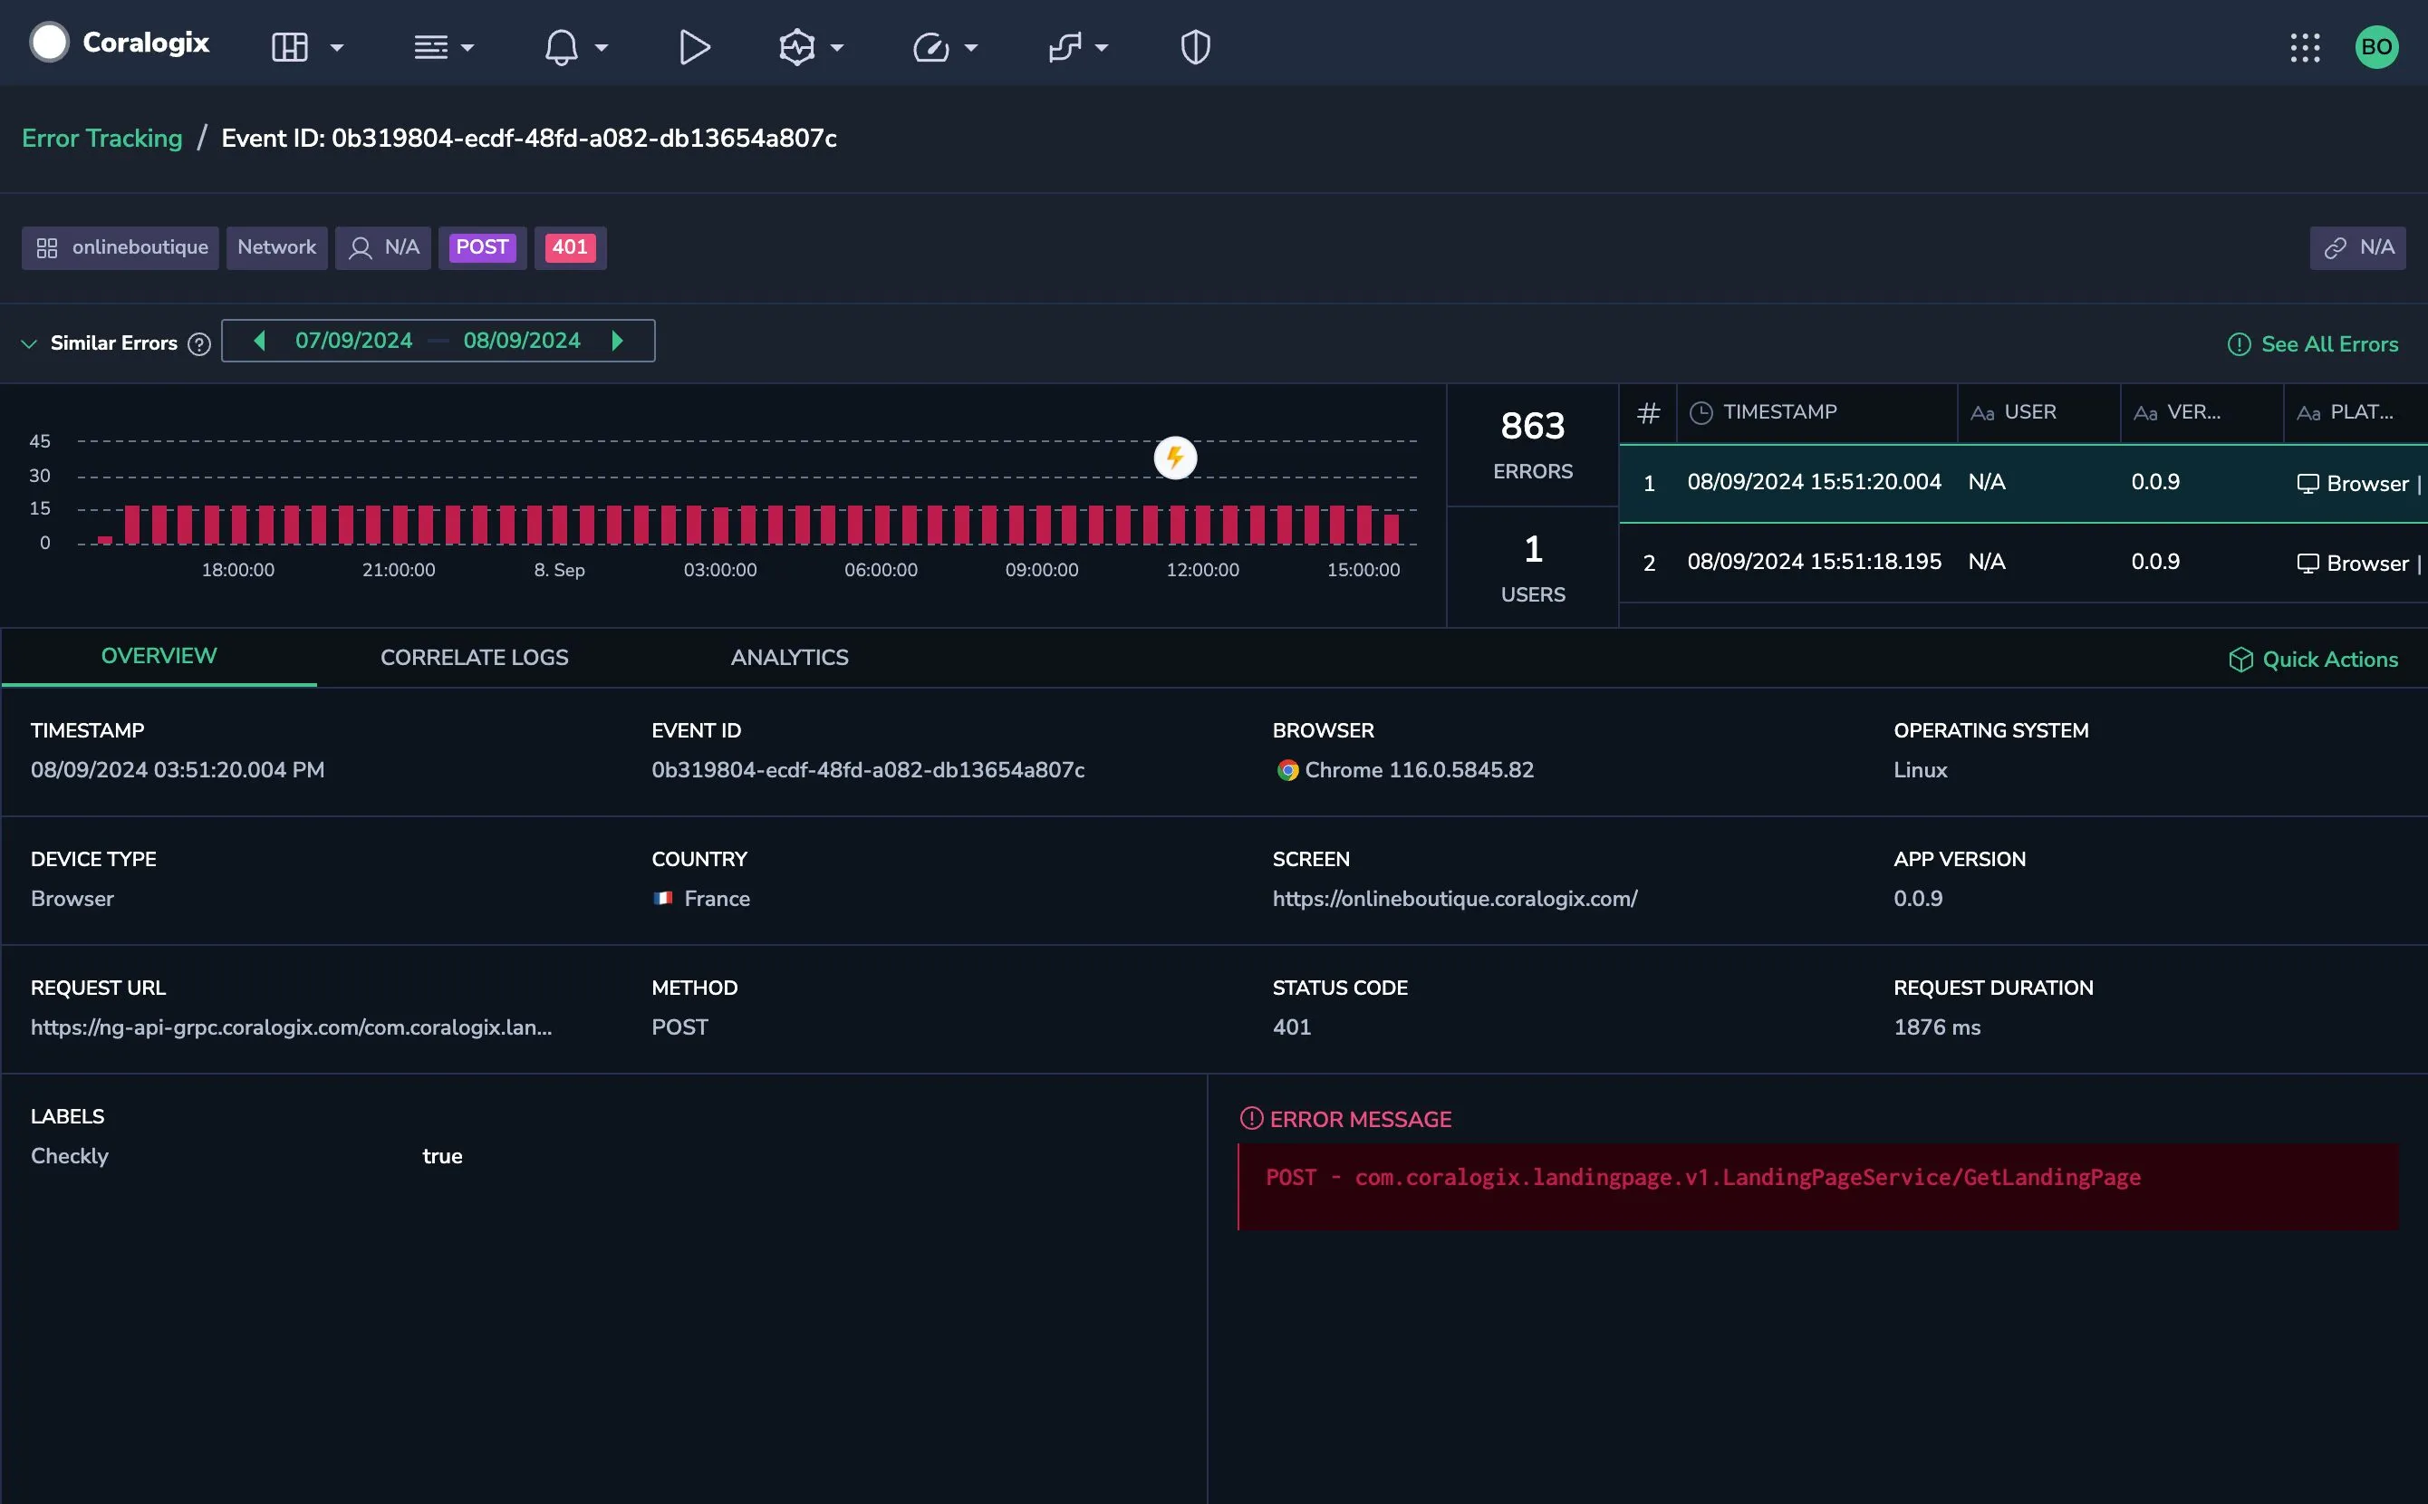Click the link icon N/A badge
Image resolution: width=2428 pixels, height=1504 pixels.
2357,247
